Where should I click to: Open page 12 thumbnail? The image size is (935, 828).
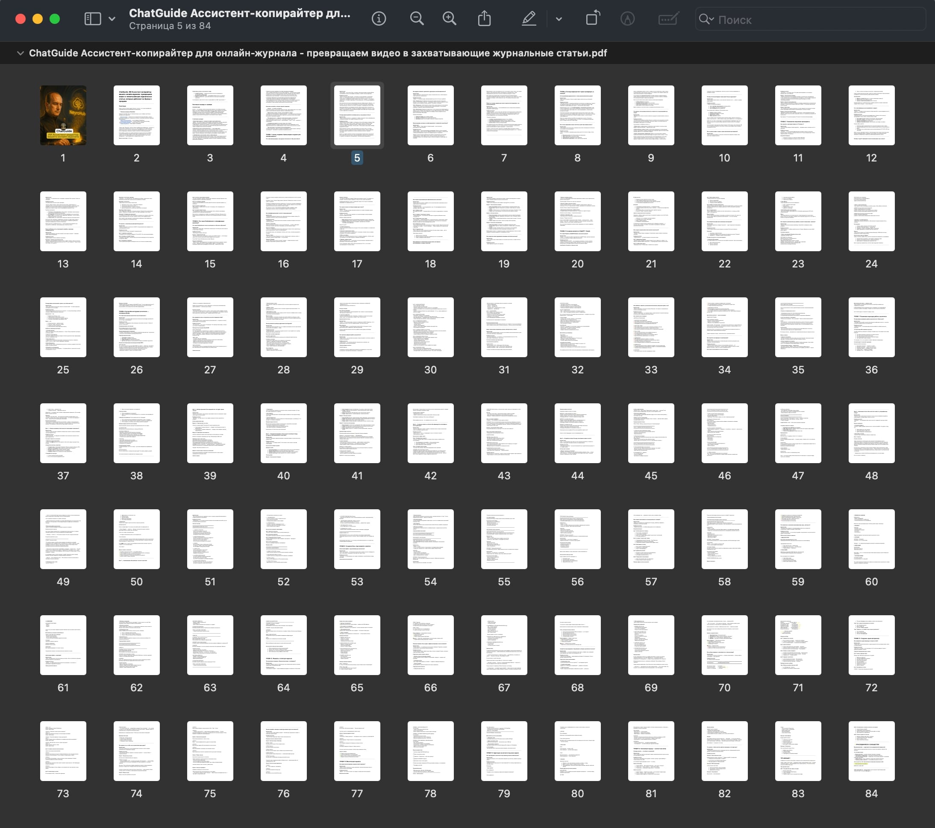871,115
